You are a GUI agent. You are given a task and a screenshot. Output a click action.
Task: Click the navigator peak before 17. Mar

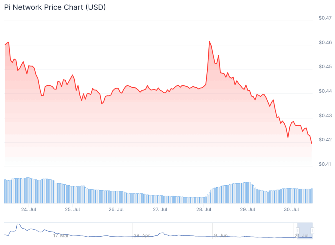18,224
